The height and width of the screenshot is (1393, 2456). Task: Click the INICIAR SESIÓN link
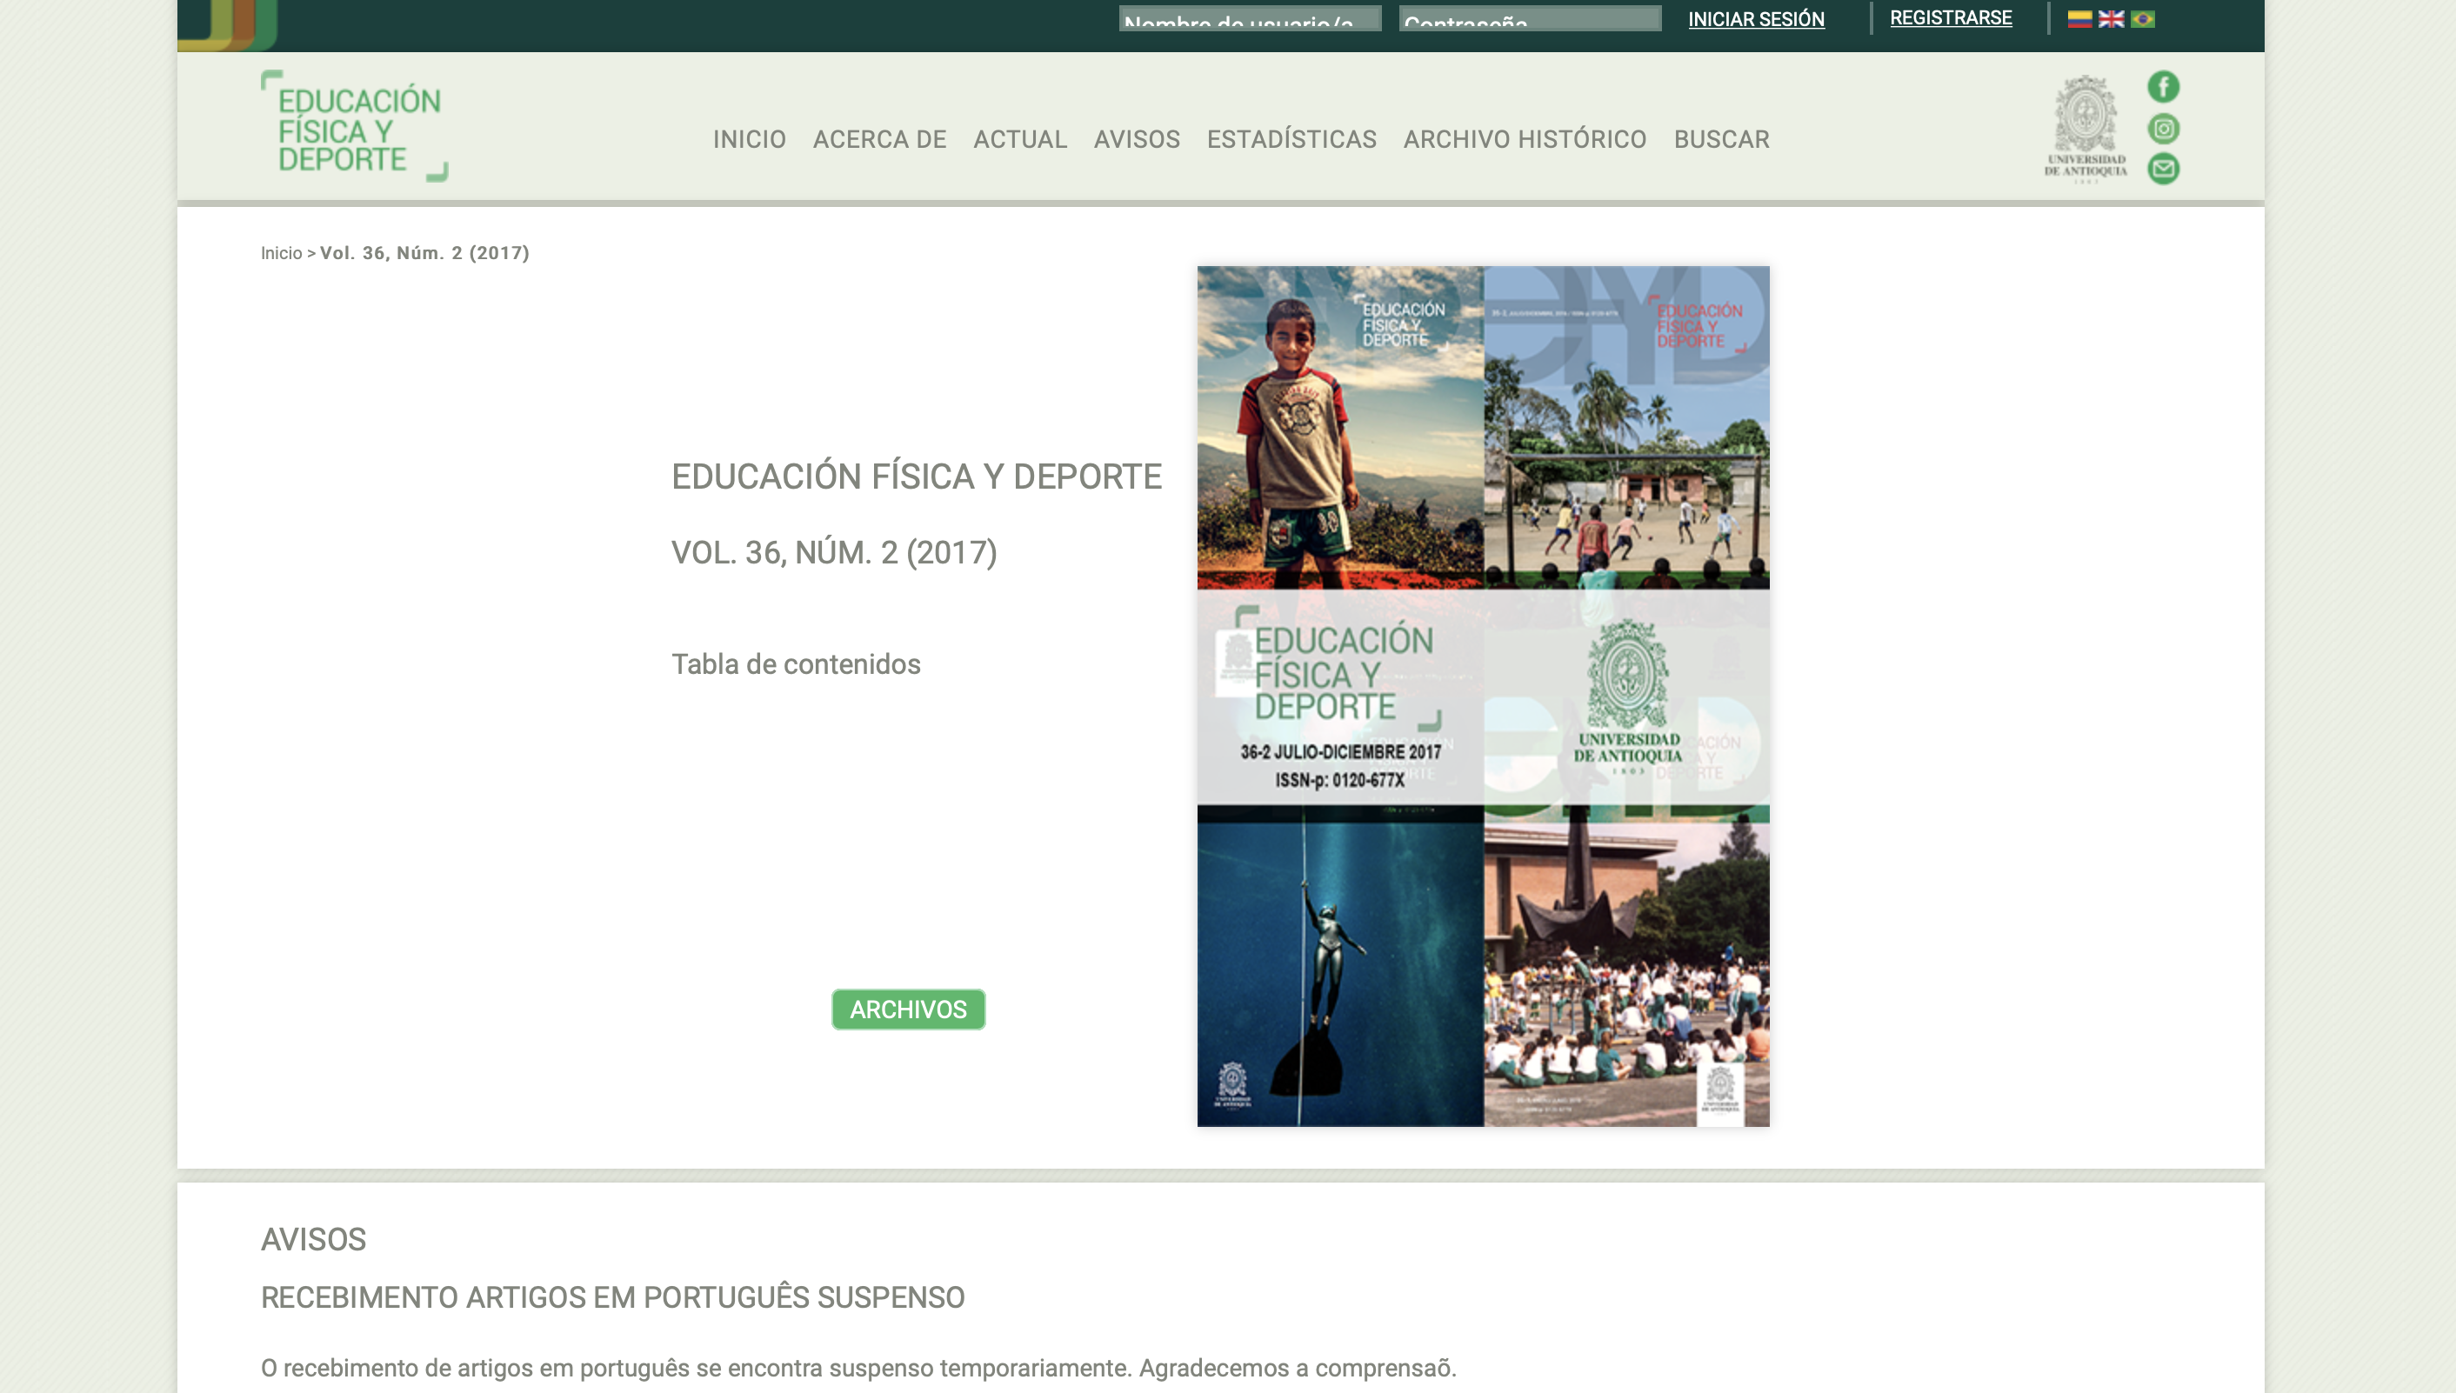[x=1756, y=19]
